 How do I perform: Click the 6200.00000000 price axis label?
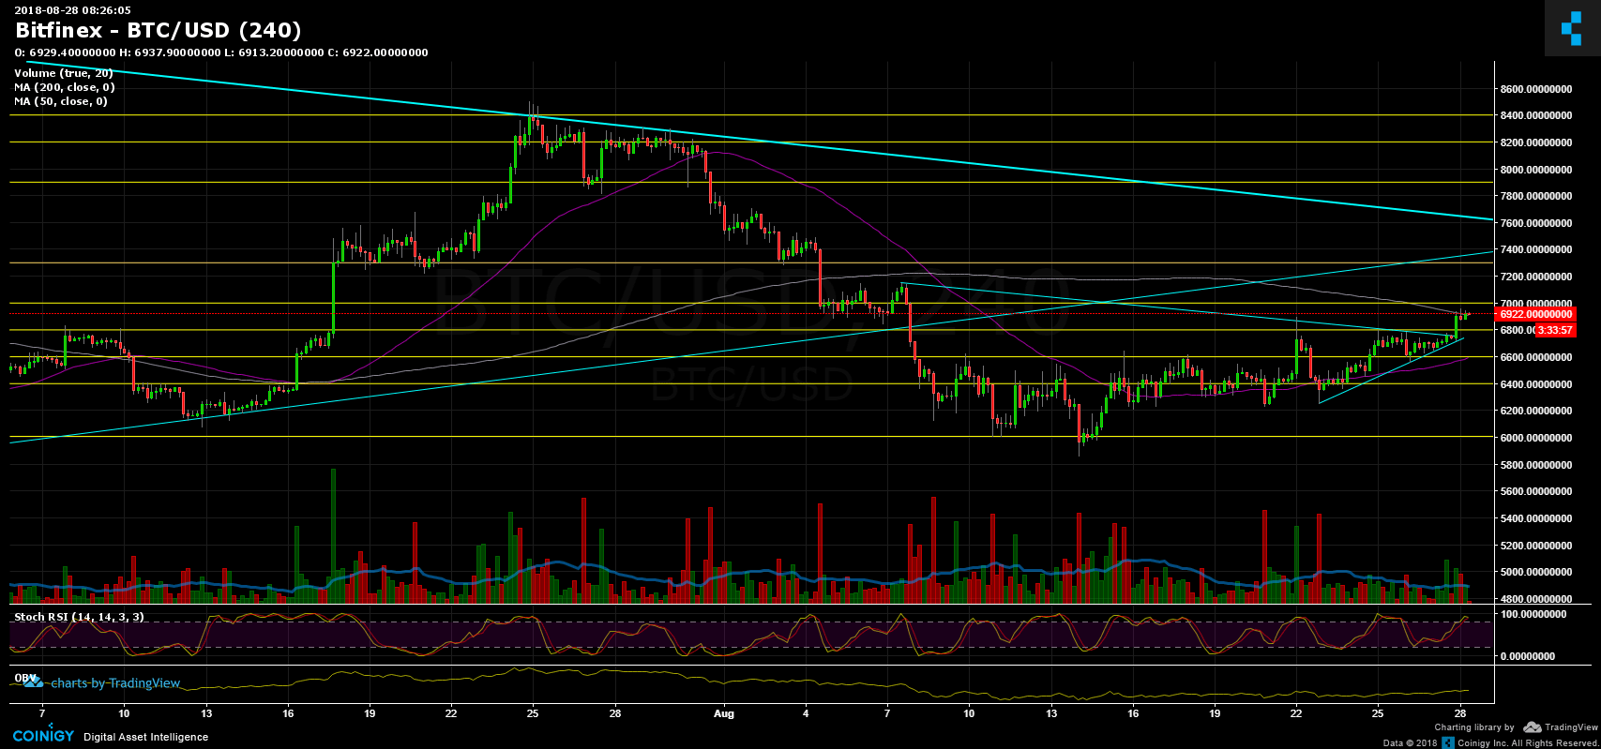click(1535, 412)
